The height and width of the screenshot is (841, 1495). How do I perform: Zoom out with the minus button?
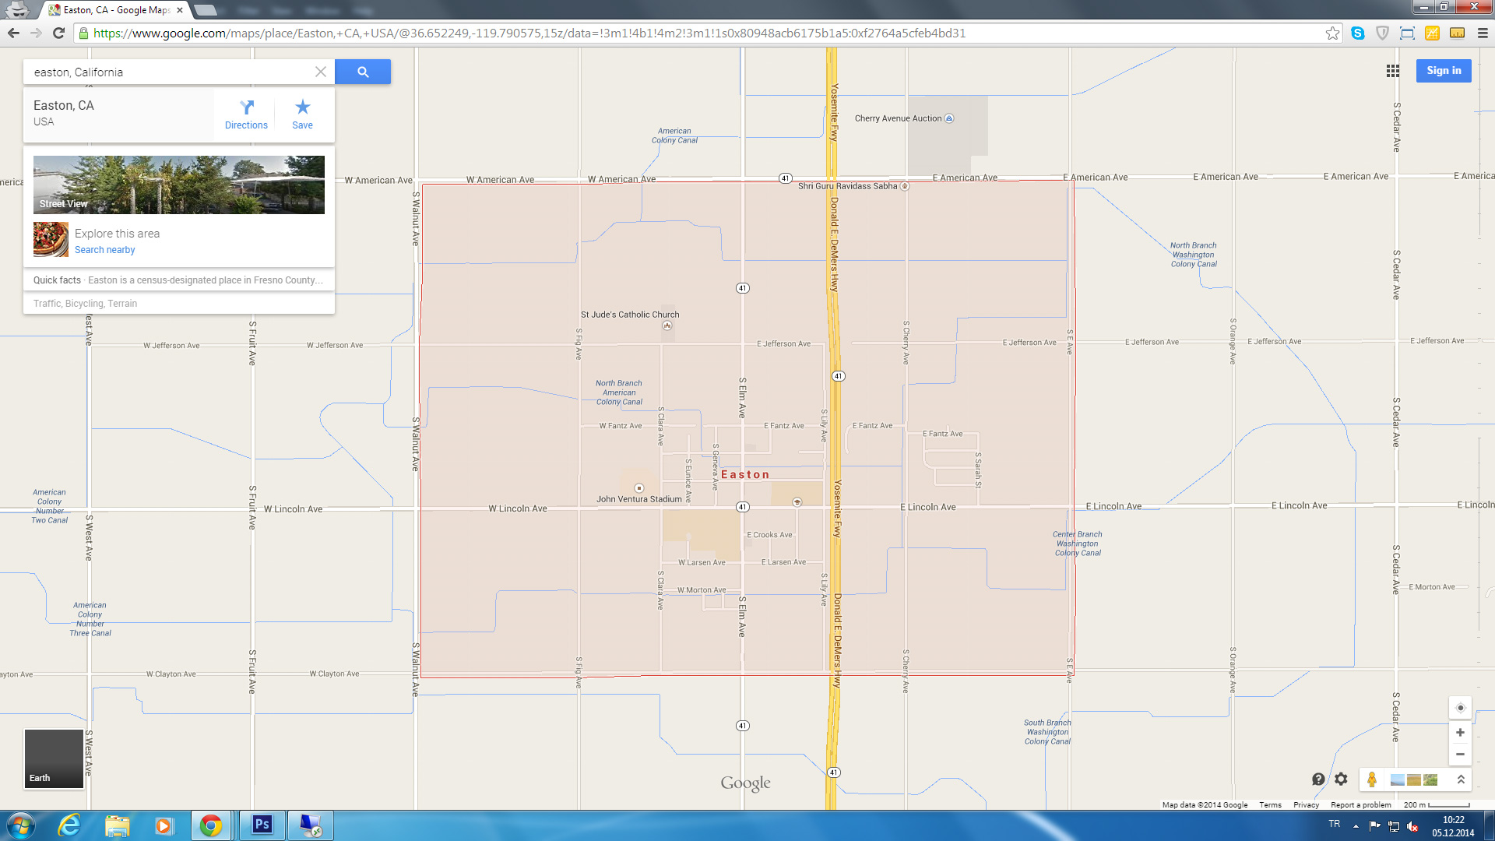tap(1460, 755)
